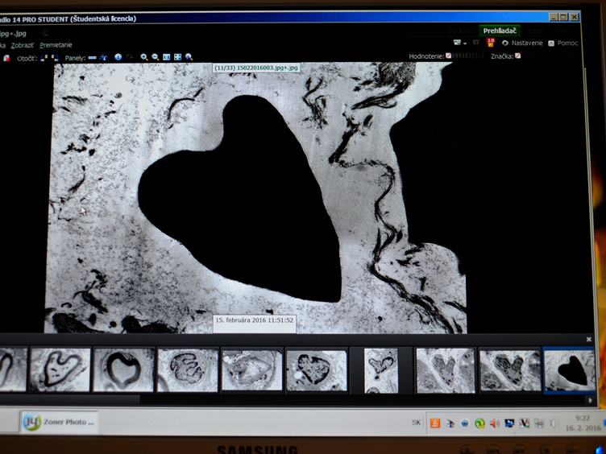Image resolution: width=606 pixels, height=454 pixels.
Task: Click the zoom in magnifier icon
Action: pyautogui.click(x=144, y=57)
